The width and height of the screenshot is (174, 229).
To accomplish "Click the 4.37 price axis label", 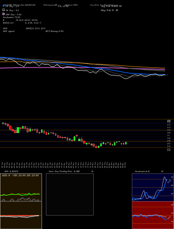I will 169,125.
